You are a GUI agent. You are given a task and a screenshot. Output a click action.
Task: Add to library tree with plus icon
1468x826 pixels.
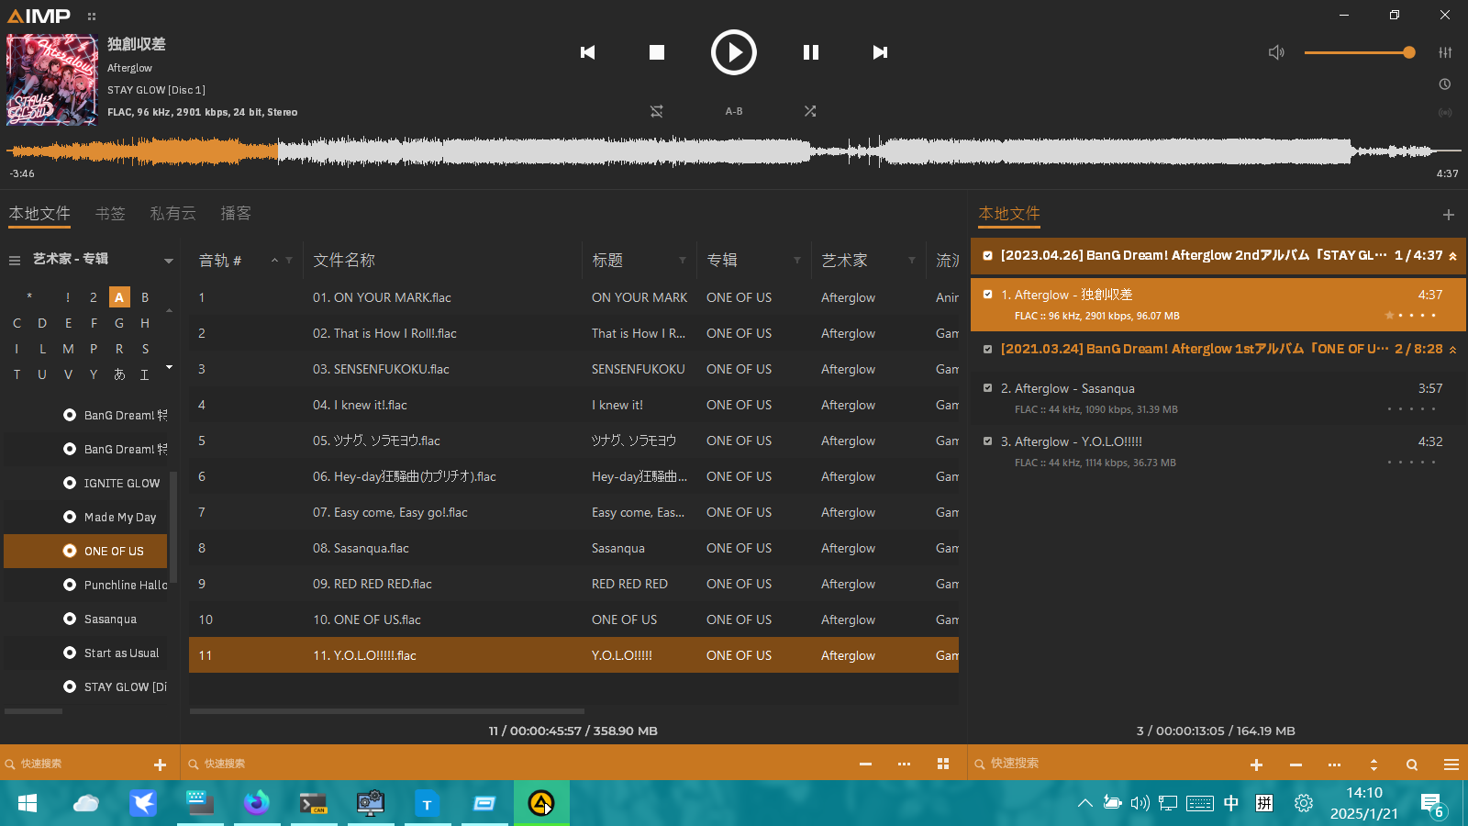[161, 765]
